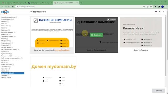Close the template chooser with the X
This screenshot has height=94, width=168.
pos(164,12)
